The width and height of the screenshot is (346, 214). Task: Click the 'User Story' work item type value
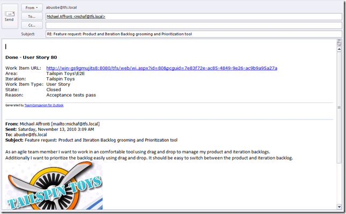click(58, 84)
